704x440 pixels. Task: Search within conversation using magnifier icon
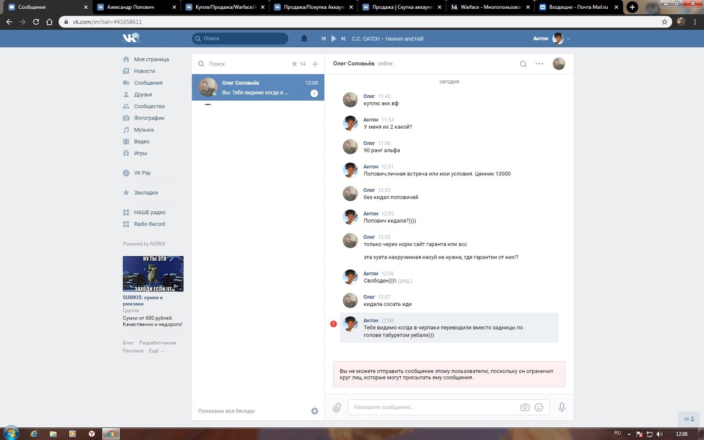point(523,64)
